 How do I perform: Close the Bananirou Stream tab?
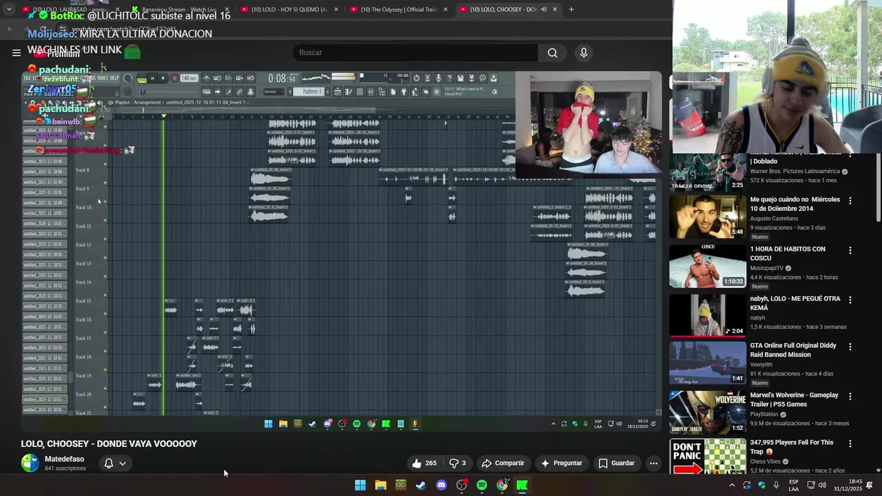click(227, 9)
